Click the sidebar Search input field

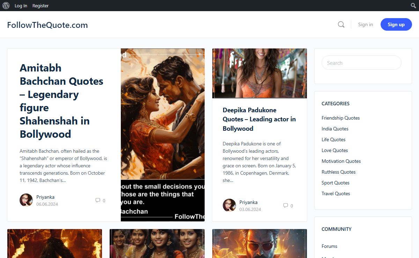[x=361, y=63]
